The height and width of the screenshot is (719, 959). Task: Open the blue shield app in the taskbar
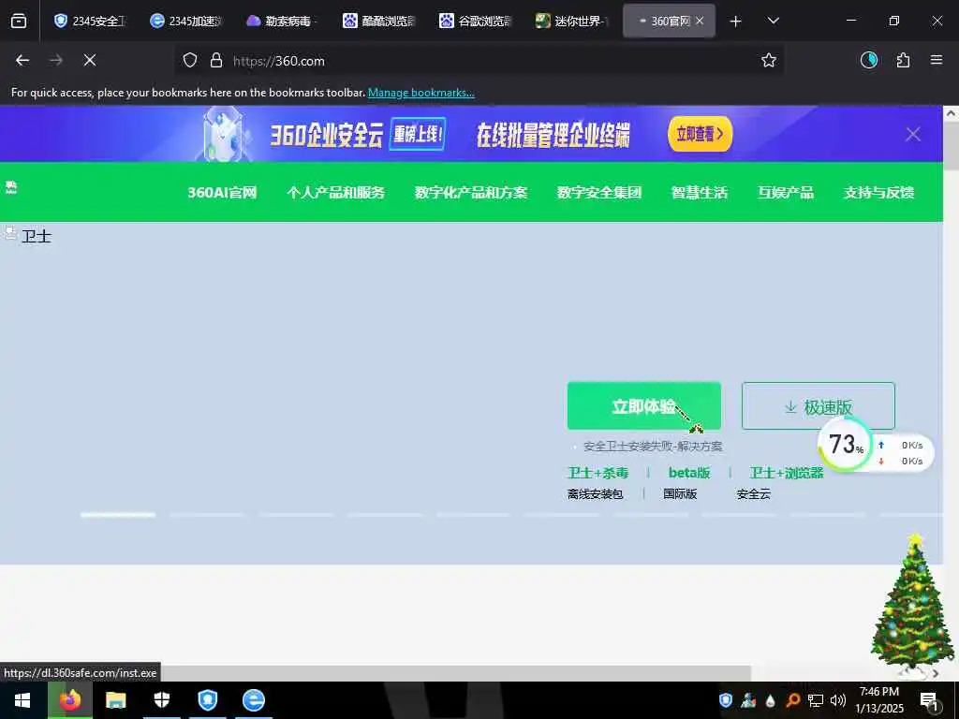coord(208,700)
